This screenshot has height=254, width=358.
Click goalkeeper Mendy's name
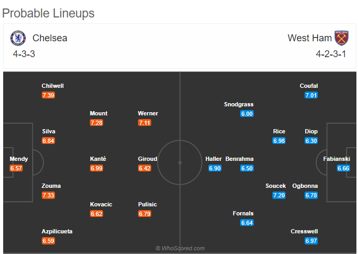click(19, 159)
